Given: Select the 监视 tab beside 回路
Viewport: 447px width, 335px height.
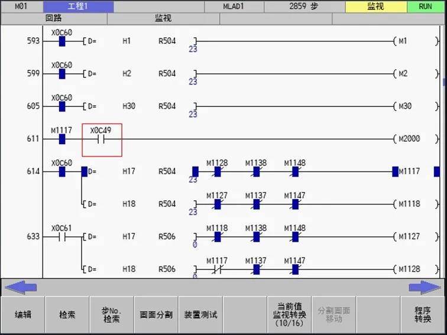Looking at the screenshot, I should pos(163,18).
